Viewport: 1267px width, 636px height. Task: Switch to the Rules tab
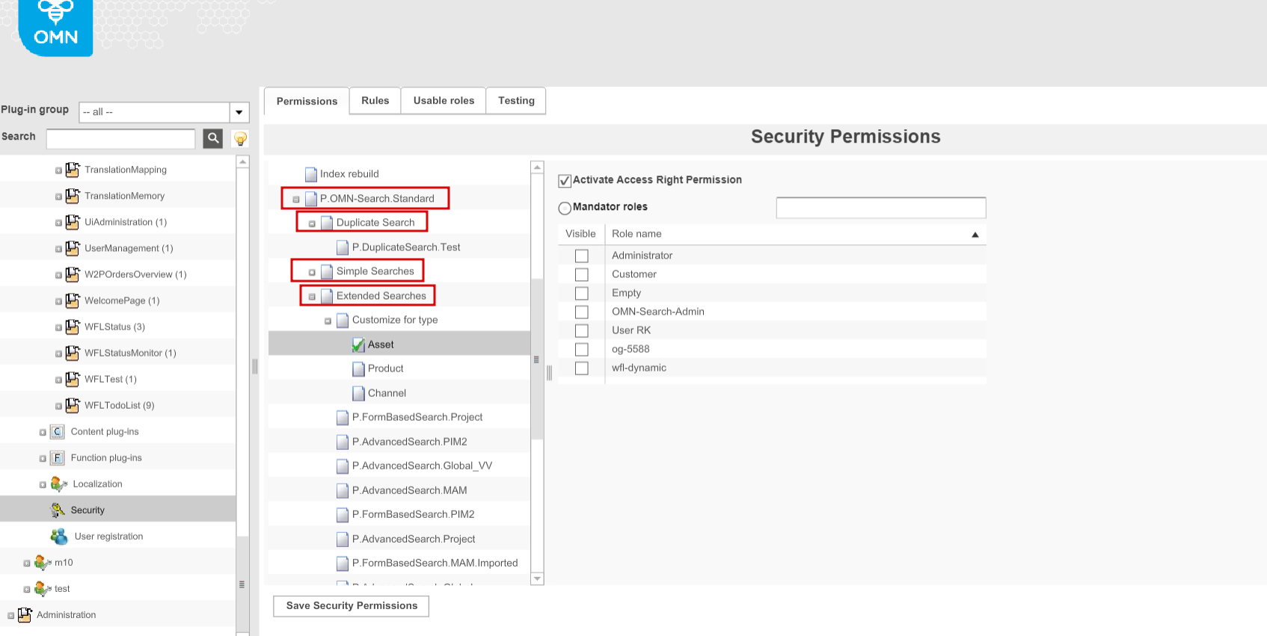pos(375,100)
